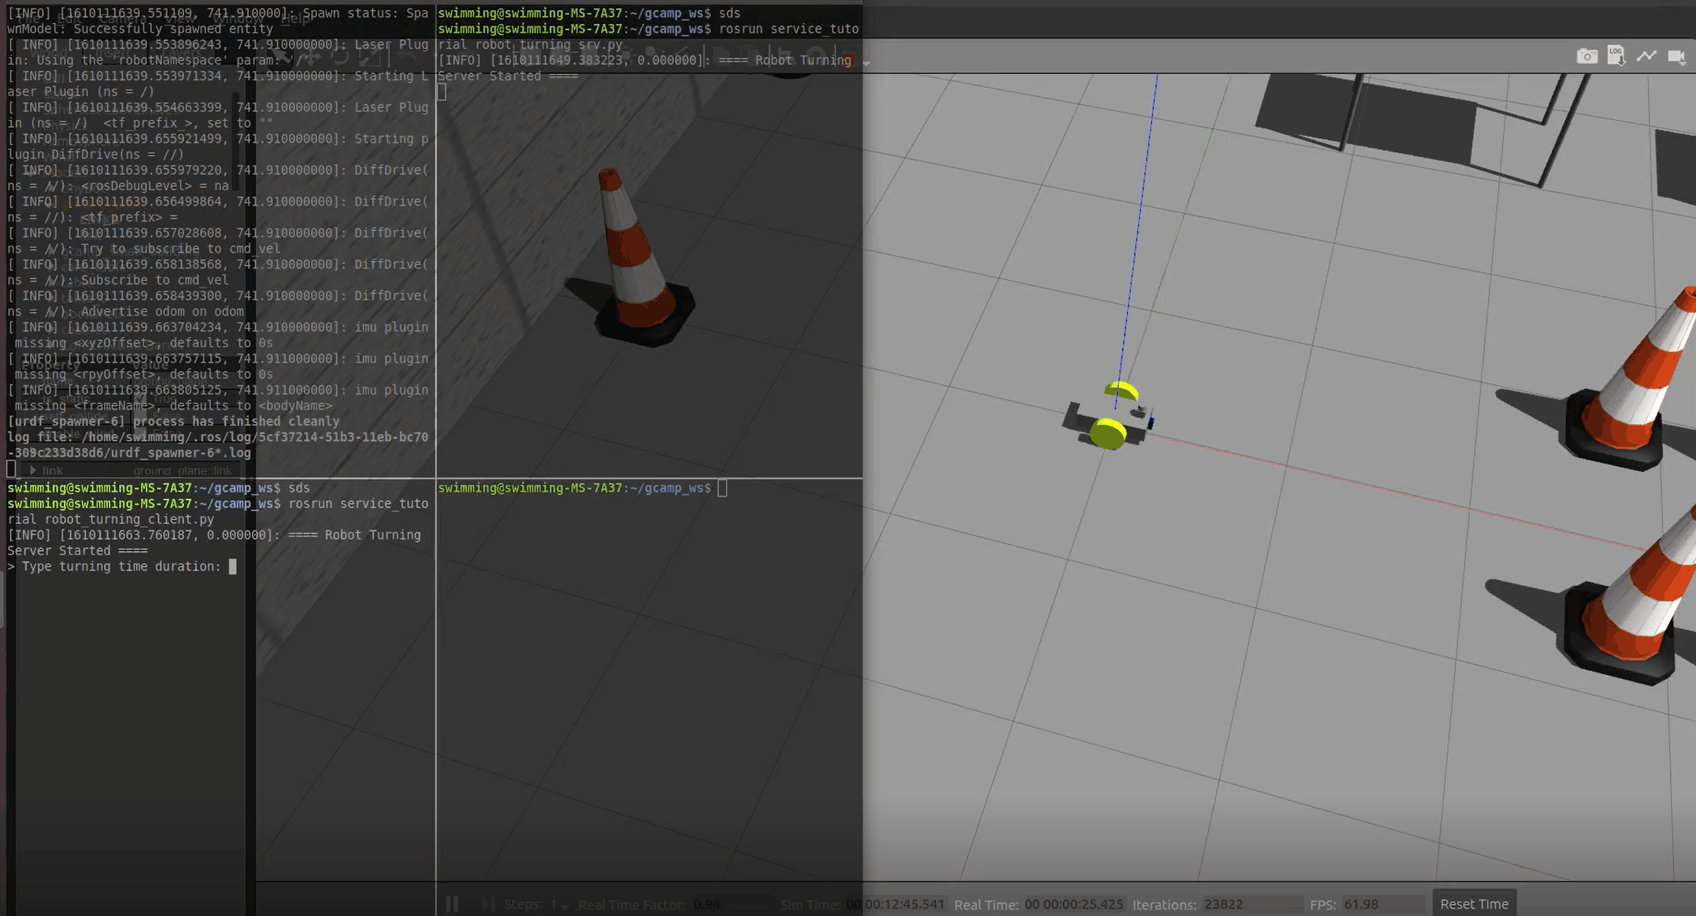Click the step-forward simulation button
The height and width of the screenshot is (916, 1696).
pyautogui.click(x=488, y=904)
